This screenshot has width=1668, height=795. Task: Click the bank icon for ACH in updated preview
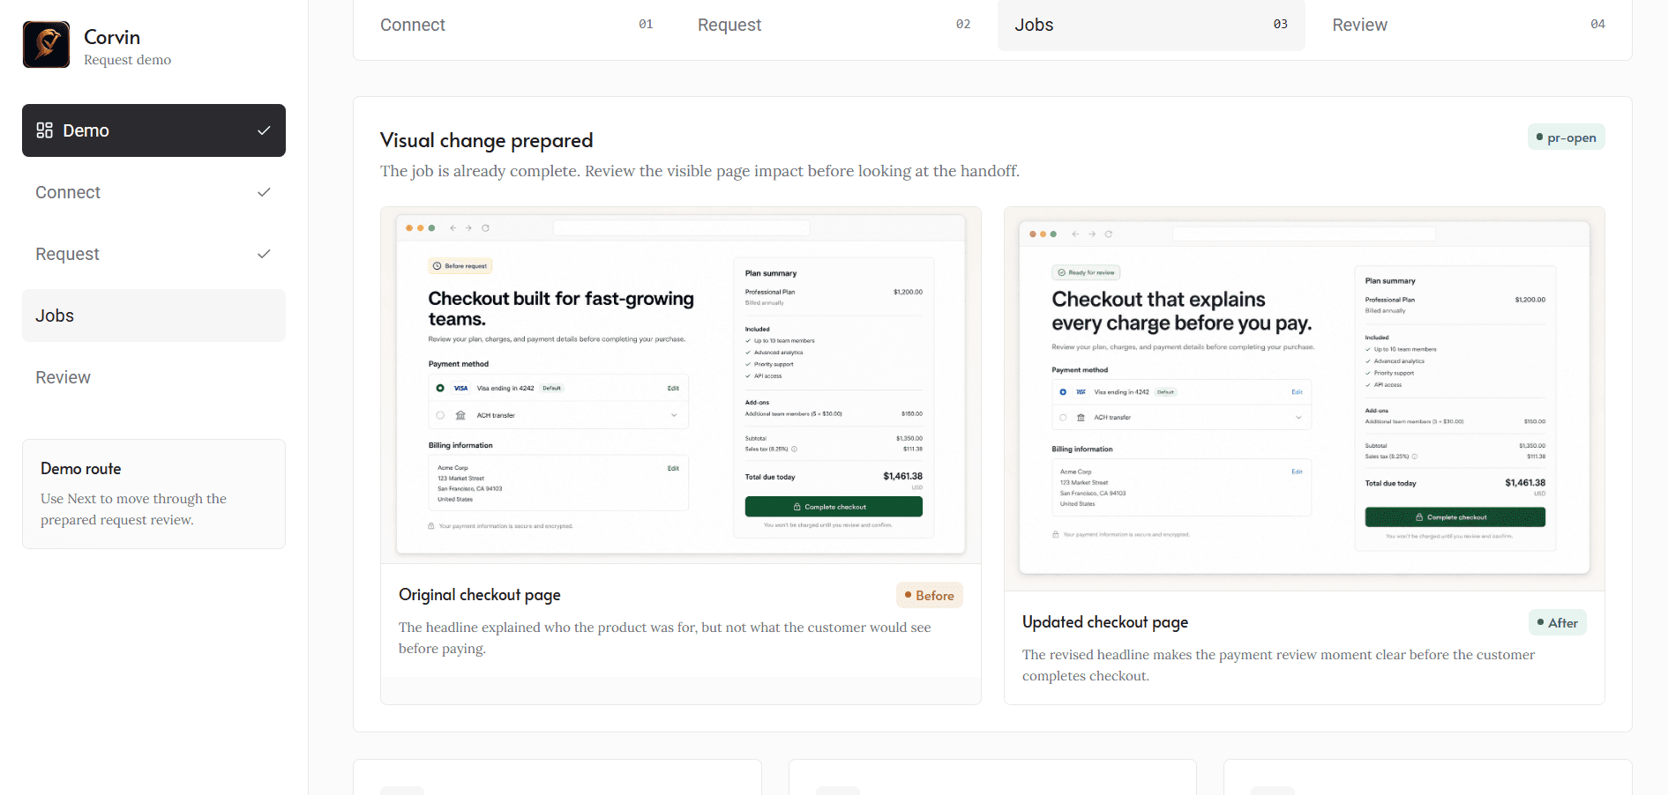[1081, 418]
